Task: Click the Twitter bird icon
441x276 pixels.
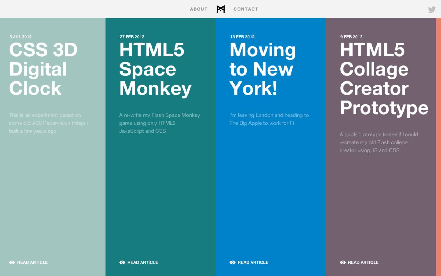Action: (x=431, y=9)
